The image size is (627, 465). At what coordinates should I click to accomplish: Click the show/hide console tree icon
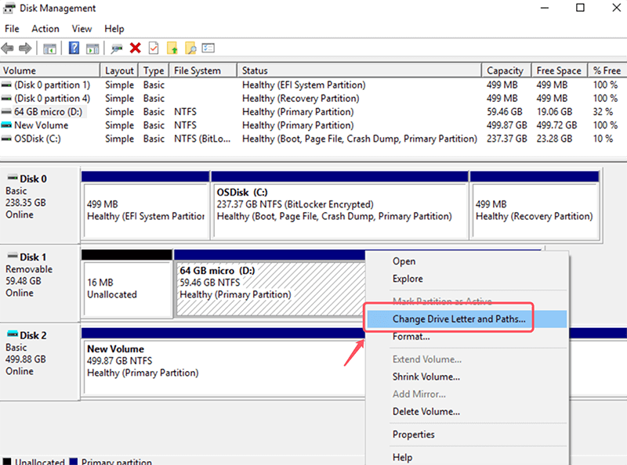(50, 49)
